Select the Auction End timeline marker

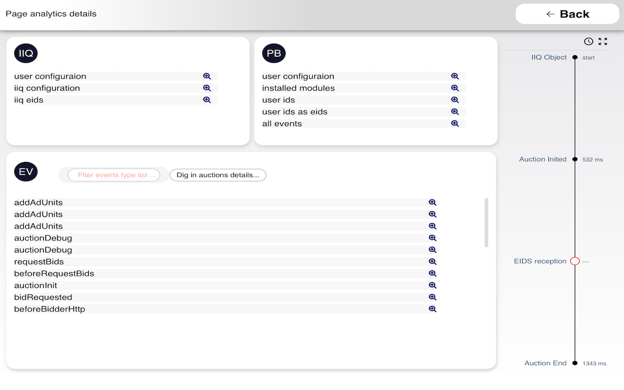pos(575,363)
